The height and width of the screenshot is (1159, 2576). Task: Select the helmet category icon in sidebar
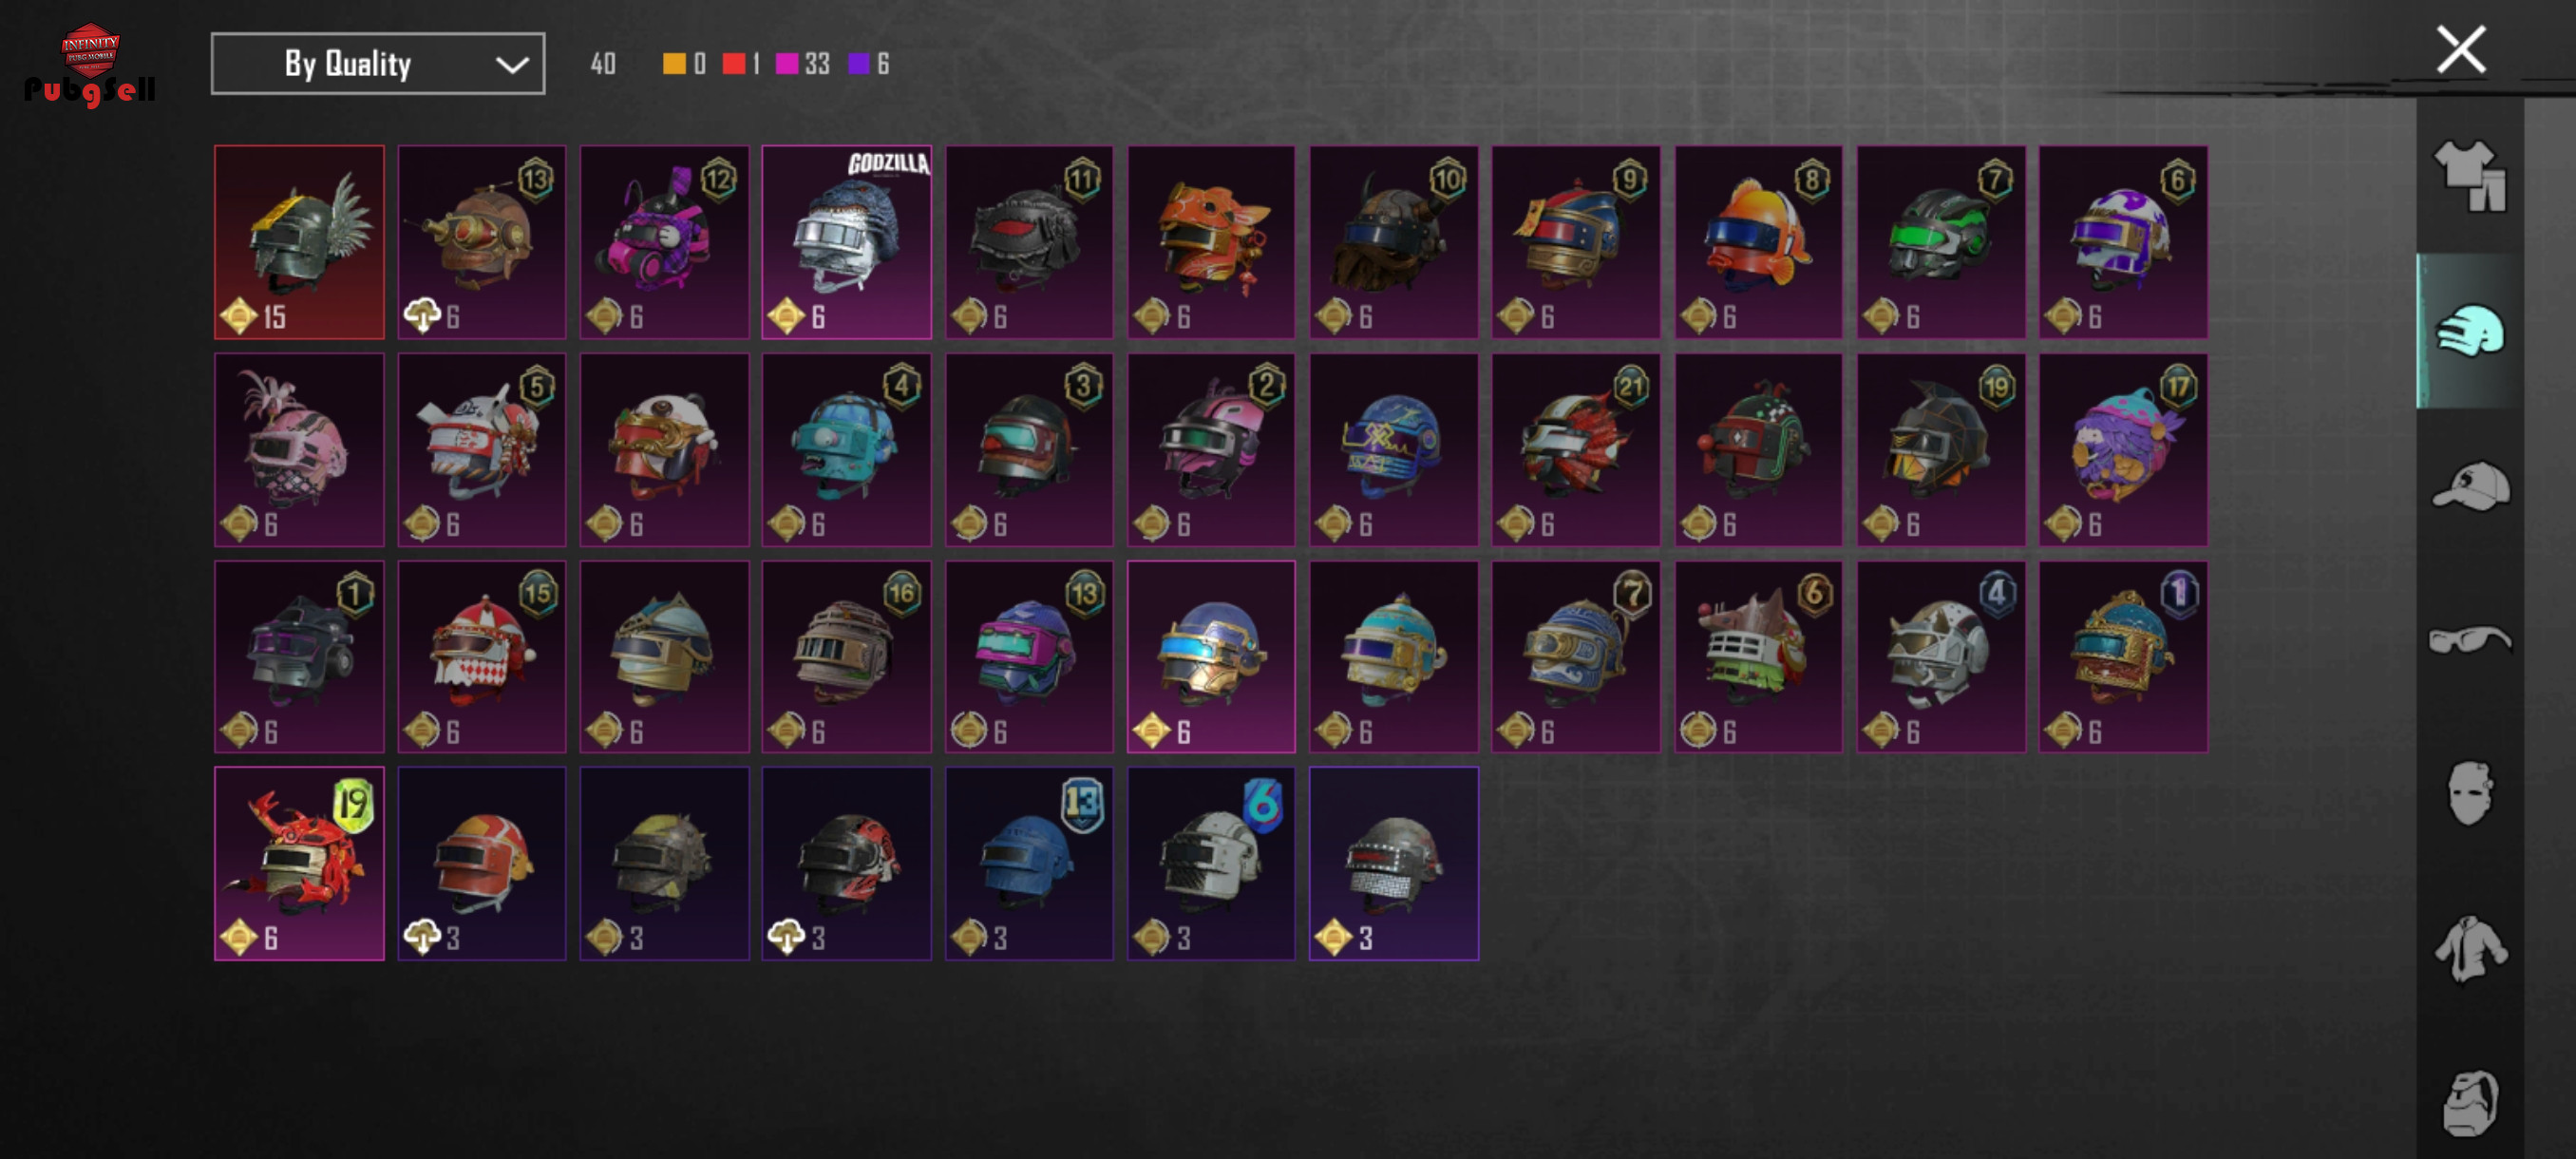pyautogui.click(x=2469, y=331)
